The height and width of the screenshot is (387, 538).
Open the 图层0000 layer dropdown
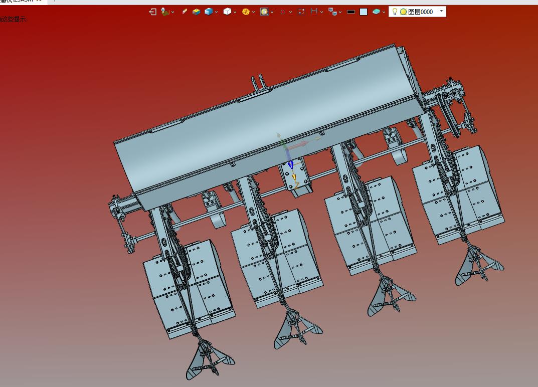[x=441, y=12]
